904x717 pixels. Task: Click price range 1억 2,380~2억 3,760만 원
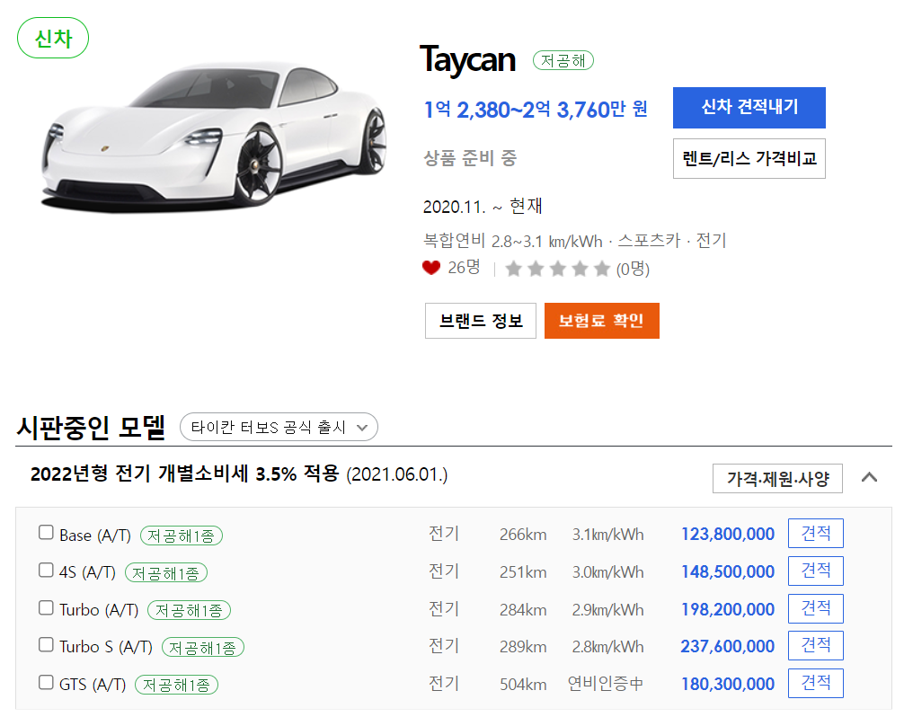[x=536, y=109]
